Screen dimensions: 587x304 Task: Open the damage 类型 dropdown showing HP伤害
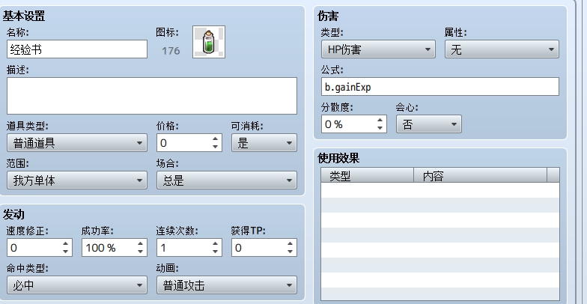click(379, 49)
